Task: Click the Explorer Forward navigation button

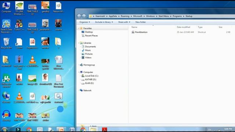Action: click(84, 16)
